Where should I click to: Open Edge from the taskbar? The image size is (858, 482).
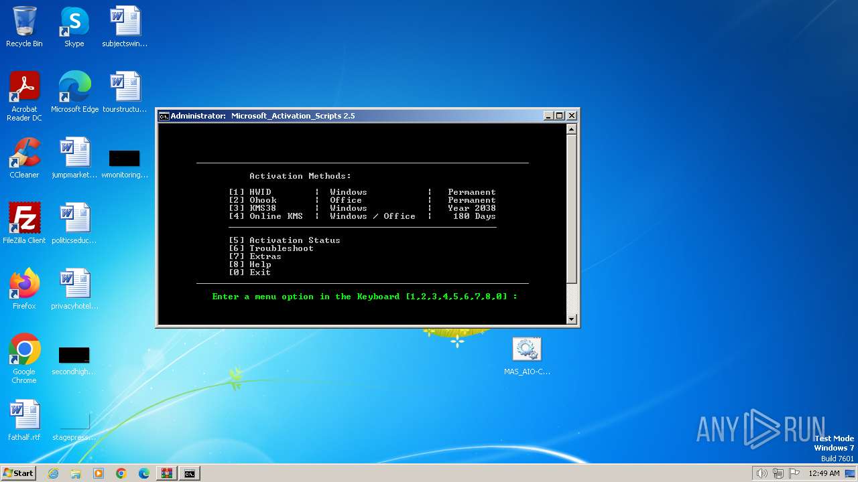coord(144,473)
